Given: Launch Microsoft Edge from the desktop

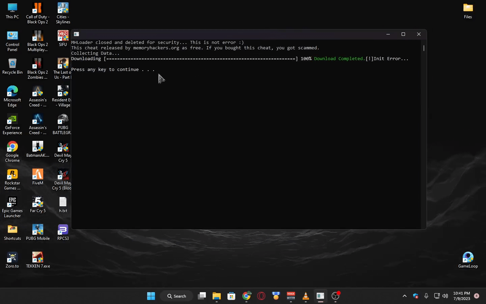Looking at the screenshot, I should pos(12,97).
